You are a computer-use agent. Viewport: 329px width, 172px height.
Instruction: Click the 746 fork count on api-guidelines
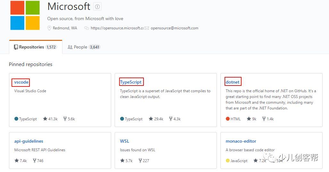pyautogui.click(x=40, y=161)
